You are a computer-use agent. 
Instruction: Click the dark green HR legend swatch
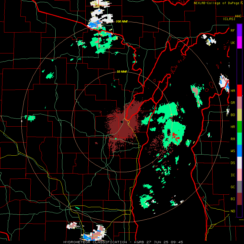(239, 127)
